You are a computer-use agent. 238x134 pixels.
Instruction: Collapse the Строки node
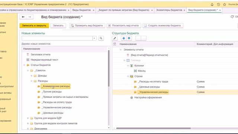click(128, 76)
